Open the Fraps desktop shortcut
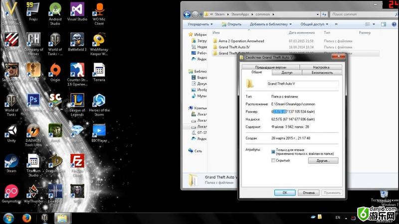 pos(33,11)
